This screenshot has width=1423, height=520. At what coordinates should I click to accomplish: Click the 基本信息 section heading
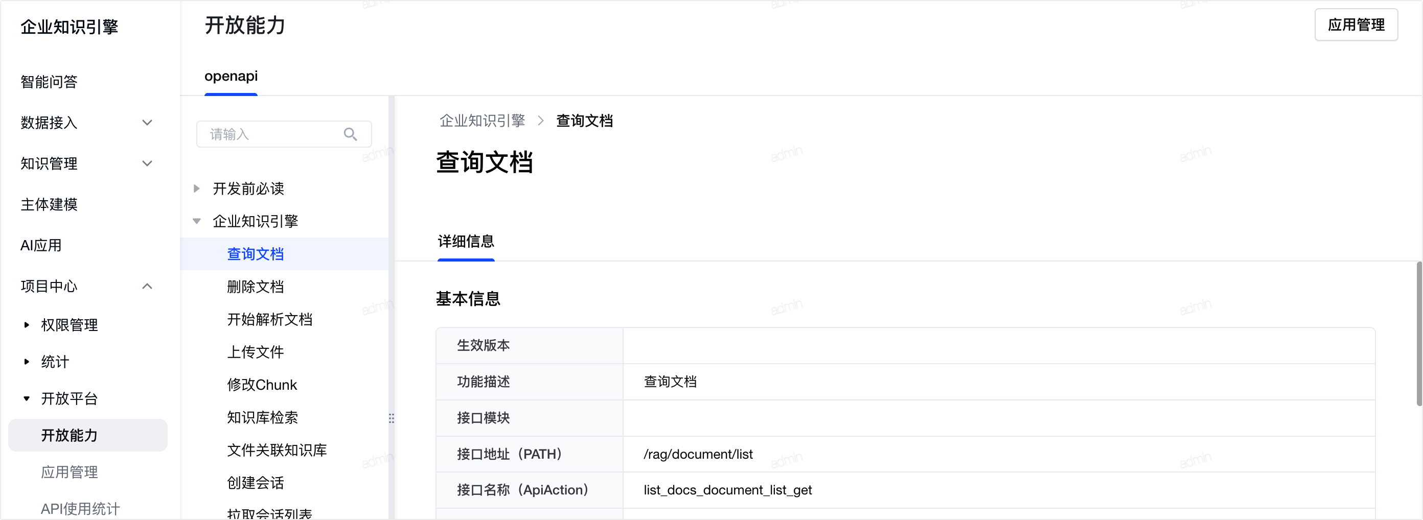click(x=468, y=299)
